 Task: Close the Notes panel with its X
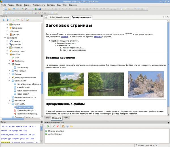pyautogui.click(x=42, y=16)
